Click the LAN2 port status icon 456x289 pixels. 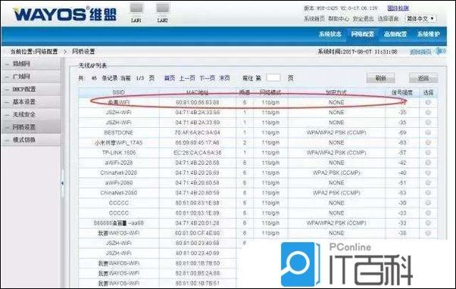[162, 8]
